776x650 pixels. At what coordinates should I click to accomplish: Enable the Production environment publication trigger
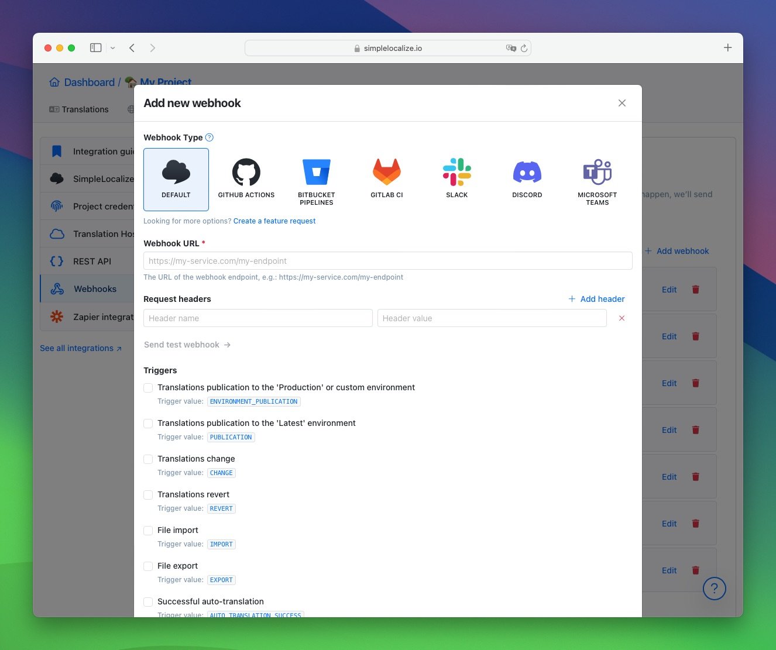pyautogui.click(x=148, y=388)
